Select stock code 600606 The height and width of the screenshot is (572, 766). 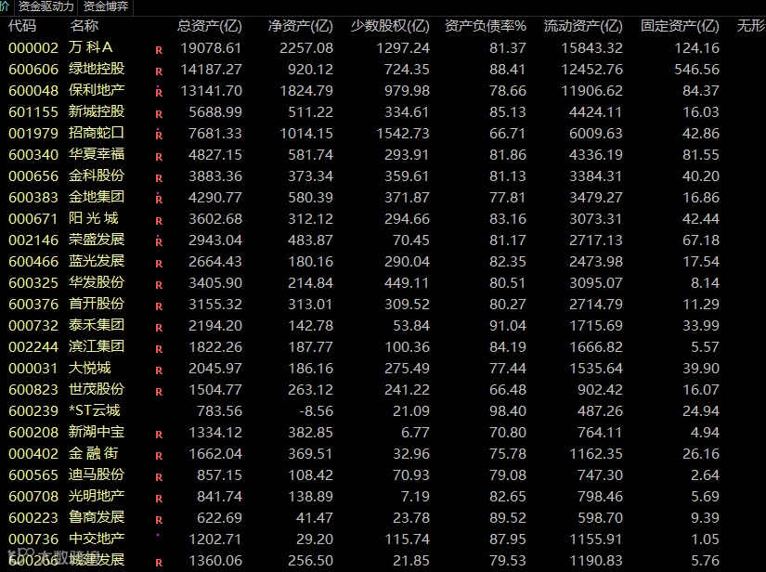33,70
